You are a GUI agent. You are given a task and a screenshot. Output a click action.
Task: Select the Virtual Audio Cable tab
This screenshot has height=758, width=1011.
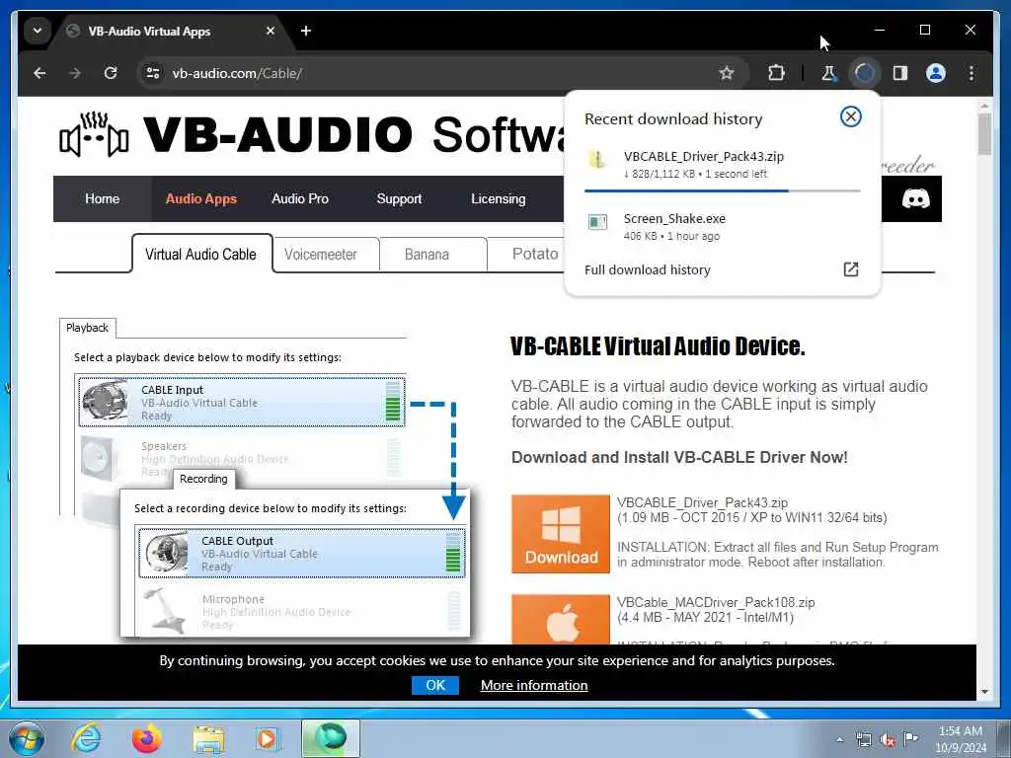(201, 254)
